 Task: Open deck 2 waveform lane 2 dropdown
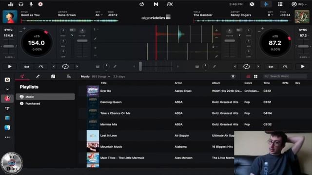(x=214, y=47)
